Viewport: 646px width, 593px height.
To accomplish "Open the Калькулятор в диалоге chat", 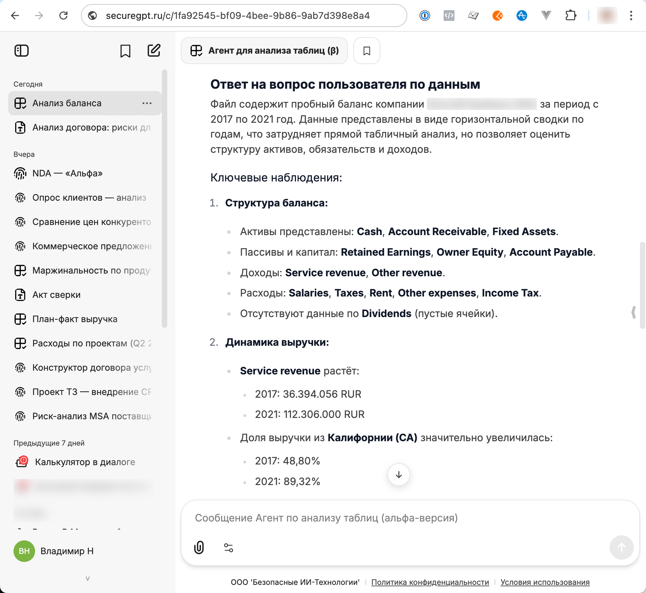I will pos(84,462).
